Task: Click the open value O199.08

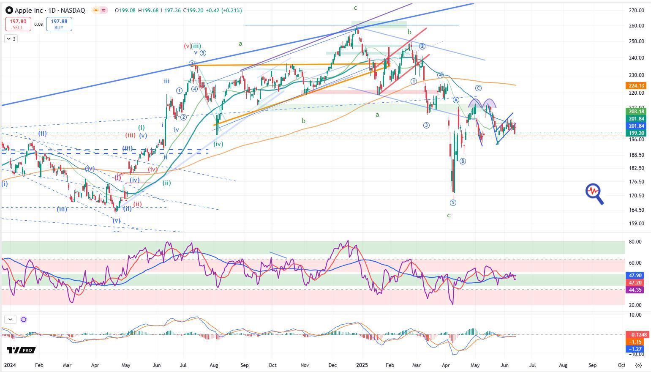Action: click(x=125, y=10)
